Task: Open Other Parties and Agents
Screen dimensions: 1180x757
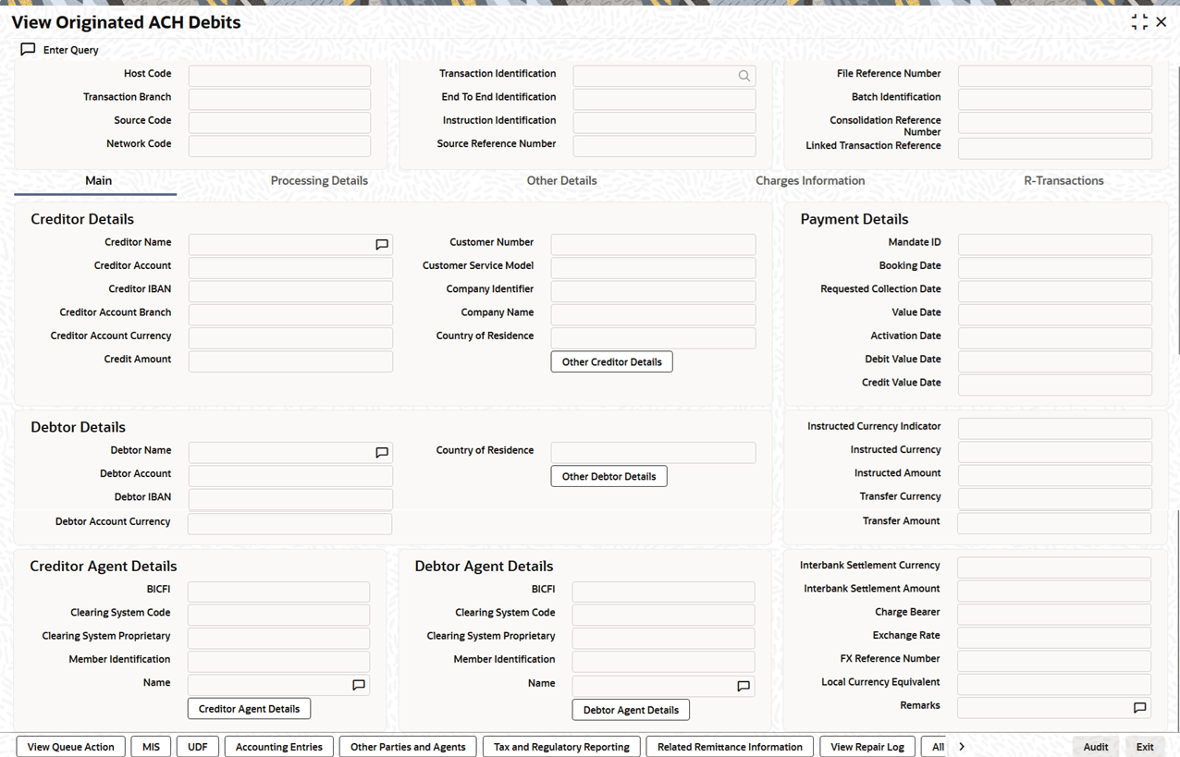Action: [x=408, y=747]
